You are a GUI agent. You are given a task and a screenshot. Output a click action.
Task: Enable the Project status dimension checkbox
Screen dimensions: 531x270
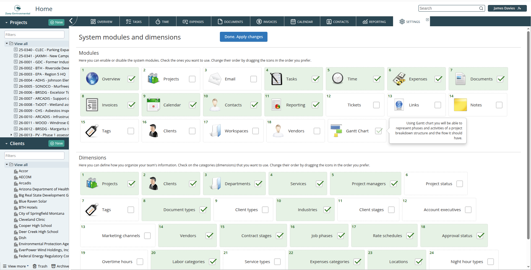tap(460, 184)
